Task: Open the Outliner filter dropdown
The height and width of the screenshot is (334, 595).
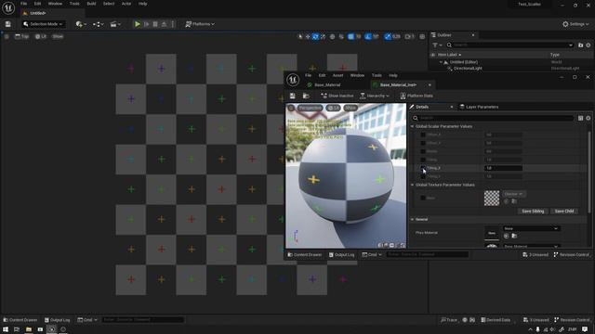Action: coord(437,45)
